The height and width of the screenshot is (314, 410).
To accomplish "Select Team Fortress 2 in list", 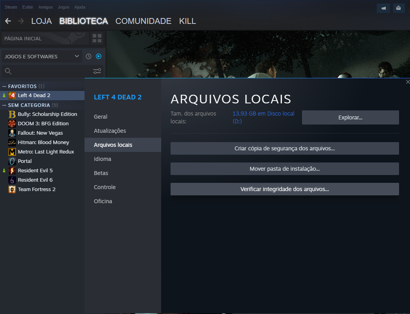I will pos(42,190).
